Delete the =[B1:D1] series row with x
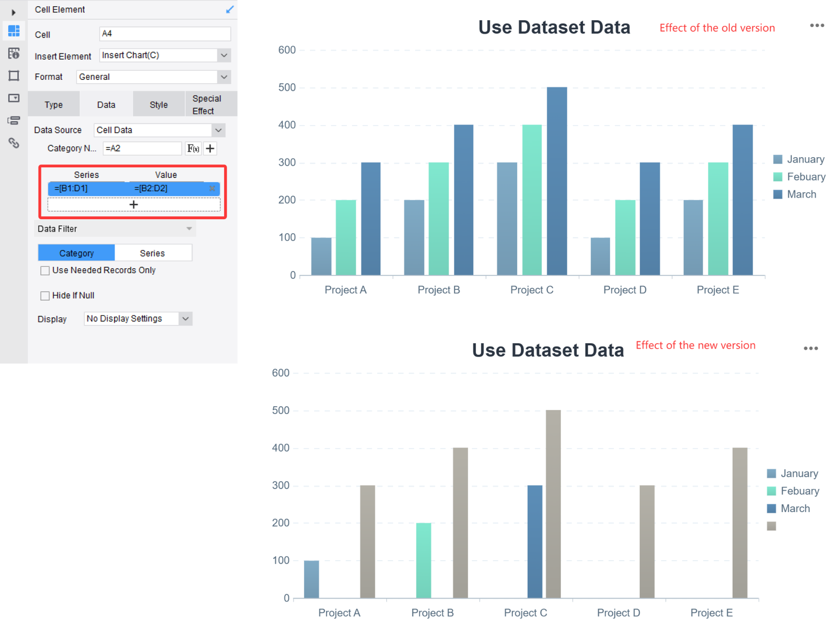The width and height of the screenshot is (837, 626). [x=212, y=188]
